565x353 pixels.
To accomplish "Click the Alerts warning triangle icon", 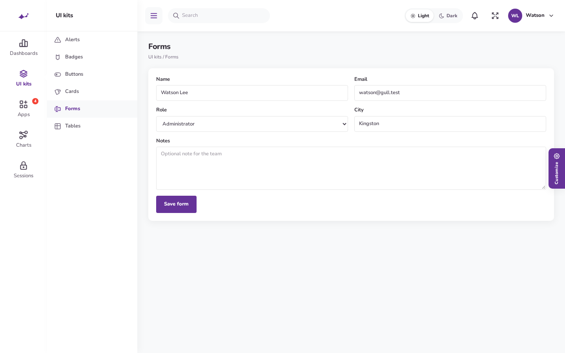I will 58,40.
